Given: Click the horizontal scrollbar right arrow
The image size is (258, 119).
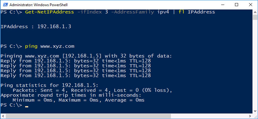Looking at the screenshot, I should click(250, 116).
